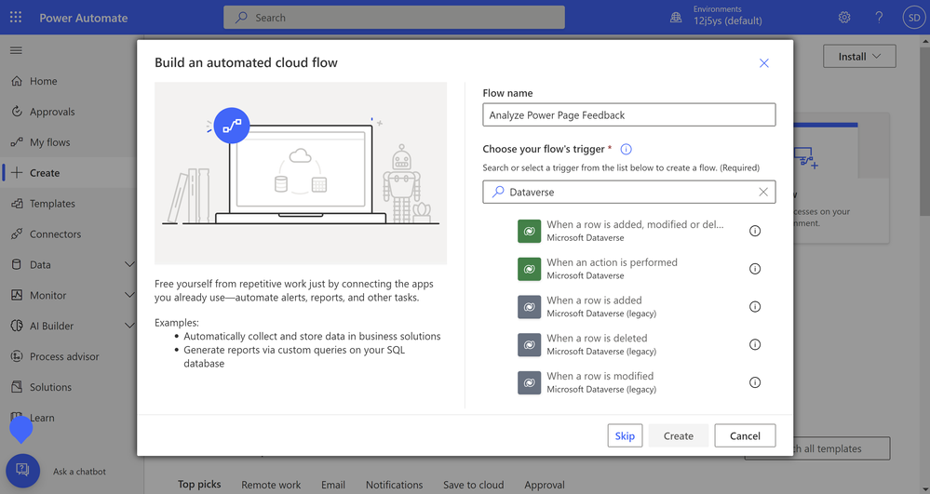Viewport: 930px width, 494px height.
Task: Select legacy Dataverse row modified icon
Action: click(529, 382)
